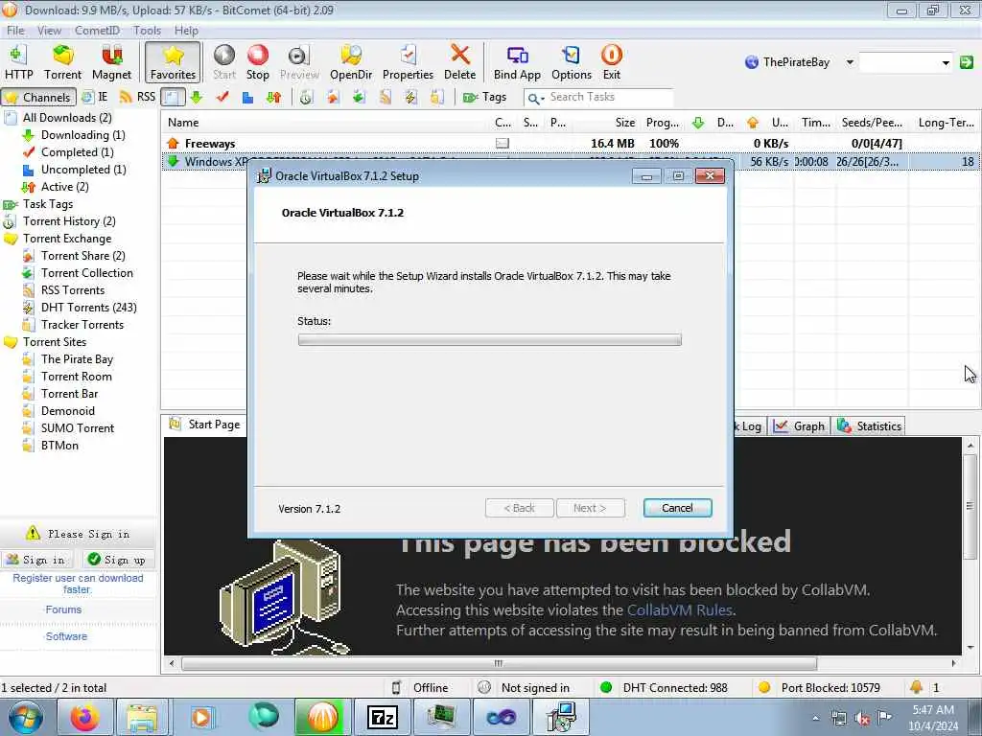This screenshot has width=982, height=736.
Task: Open Firefox from the taskbar
Action: (84, 717)
